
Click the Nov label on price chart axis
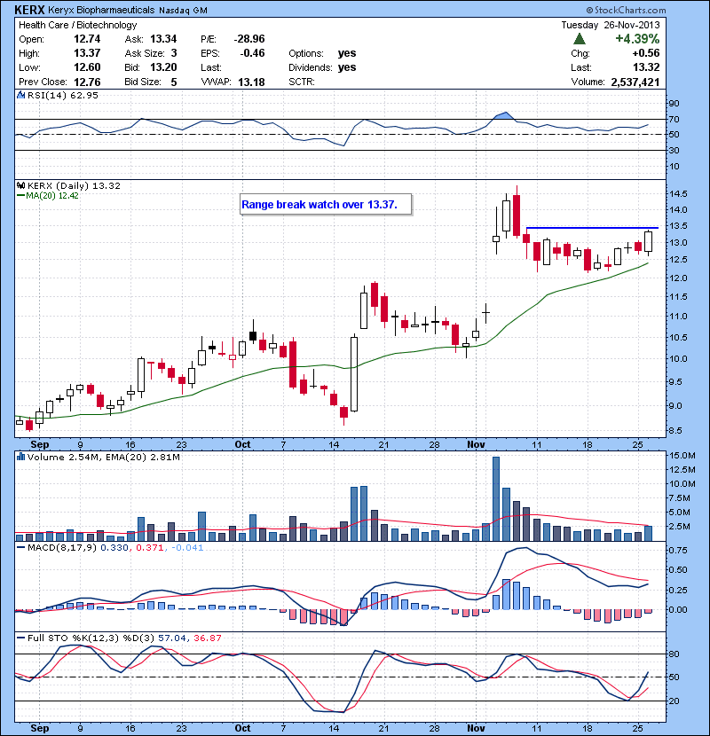pyautogui.click(x=476, y=444)
